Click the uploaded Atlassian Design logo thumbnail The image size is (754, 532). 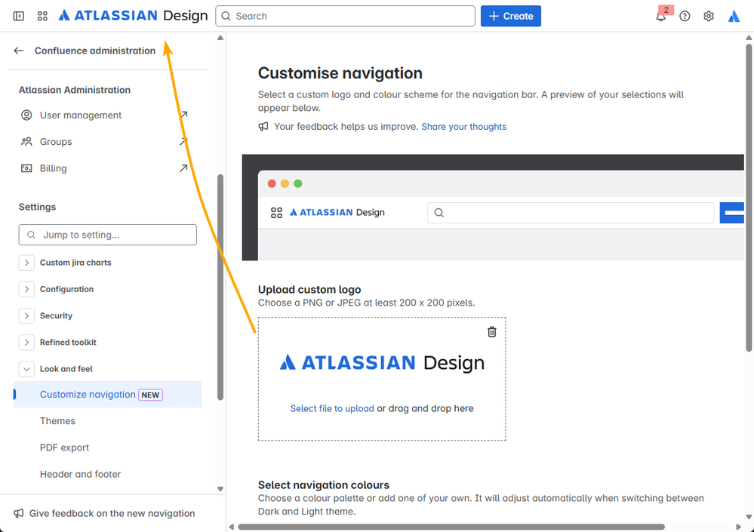pos(383,363)
